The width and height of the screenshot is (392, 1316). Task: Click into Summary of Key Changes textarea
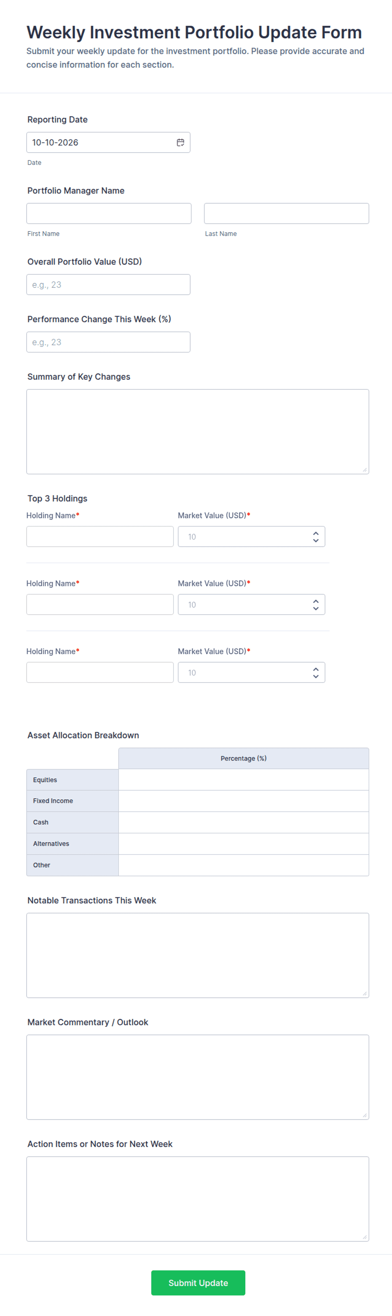pyautogui.click(x=198, y=432)
